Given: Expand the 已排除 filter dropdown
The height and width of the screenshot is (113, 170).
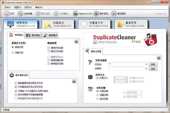Looking at the screenshot, I should (146, 69).
